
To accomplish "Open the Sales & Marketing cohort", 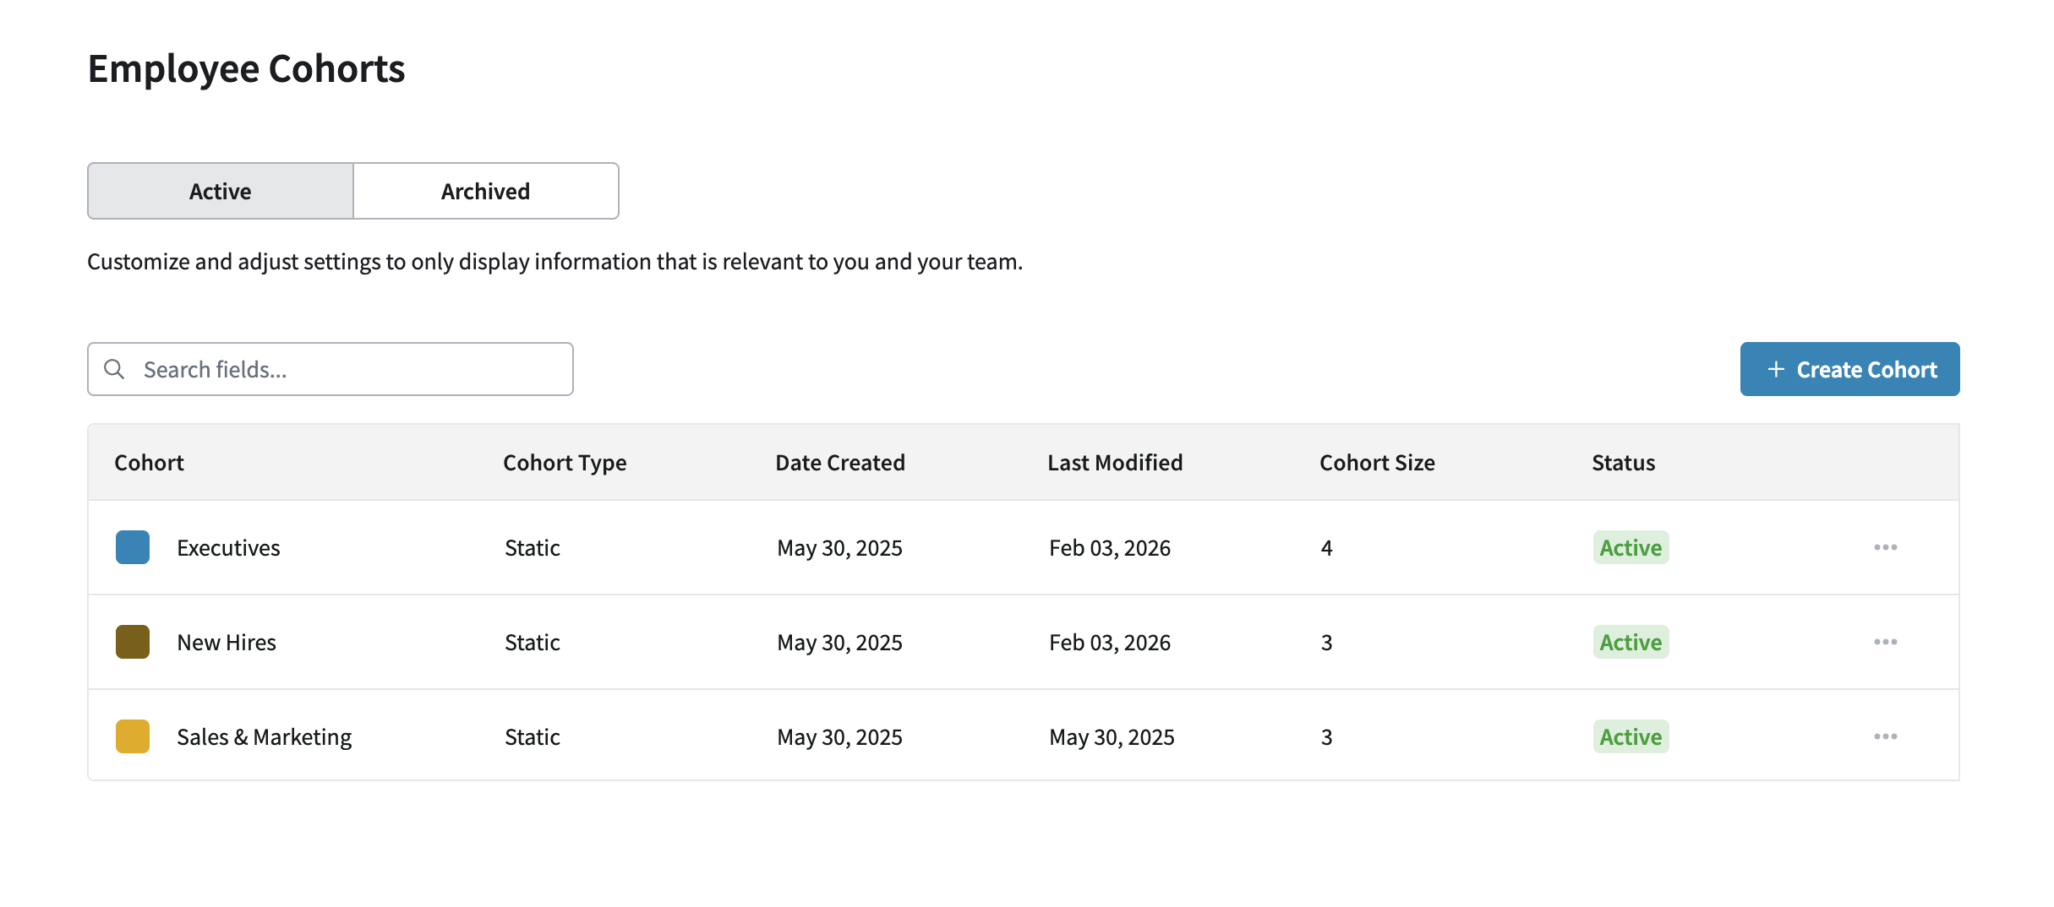I will tap(264, 737).
